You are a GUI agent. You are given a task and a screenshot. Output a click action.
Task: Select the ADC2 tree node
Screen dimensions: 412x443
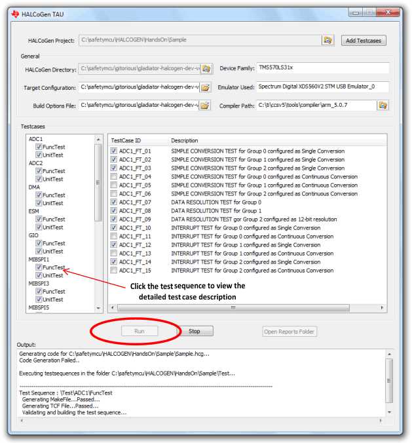point(35,163)
